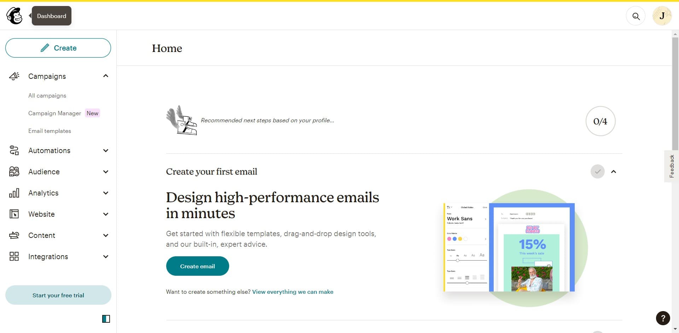Toggle the sidebar collapse control at bottom
This screenshot has height=333, width=679.
[x=106, y=319]
